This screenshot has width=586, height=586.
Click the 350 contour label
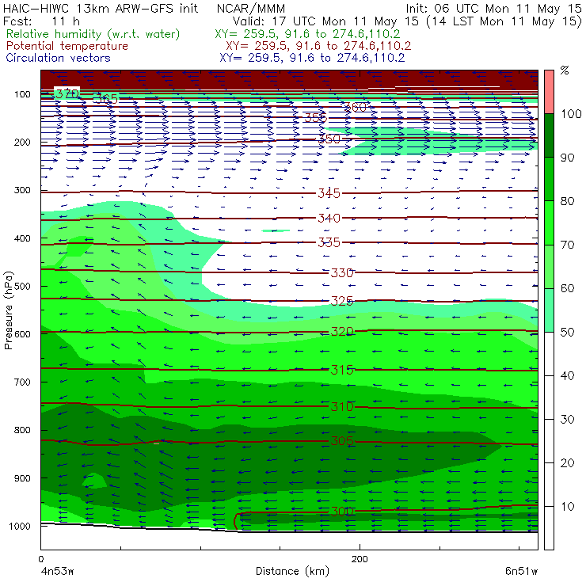(x=329, y=139)
